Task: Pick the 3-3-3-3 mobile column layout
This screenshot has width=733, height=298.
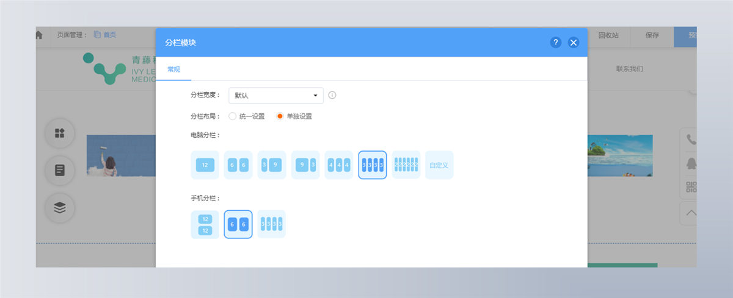Action: [272, 224]
